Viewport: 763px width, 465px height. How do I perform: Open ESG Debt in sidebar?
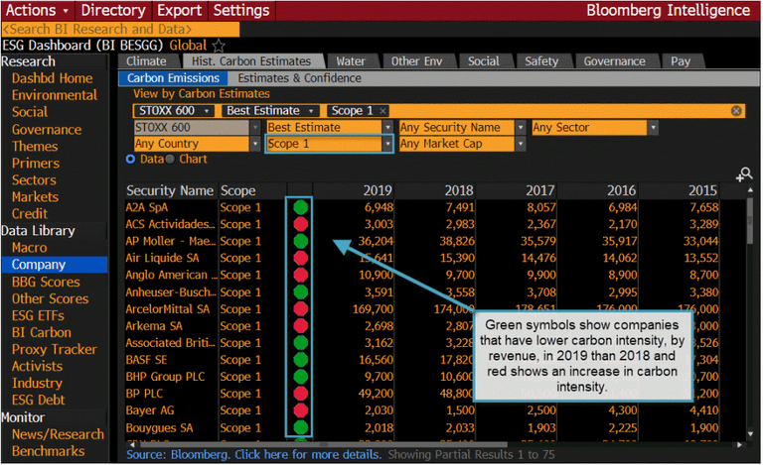[39, 400]
